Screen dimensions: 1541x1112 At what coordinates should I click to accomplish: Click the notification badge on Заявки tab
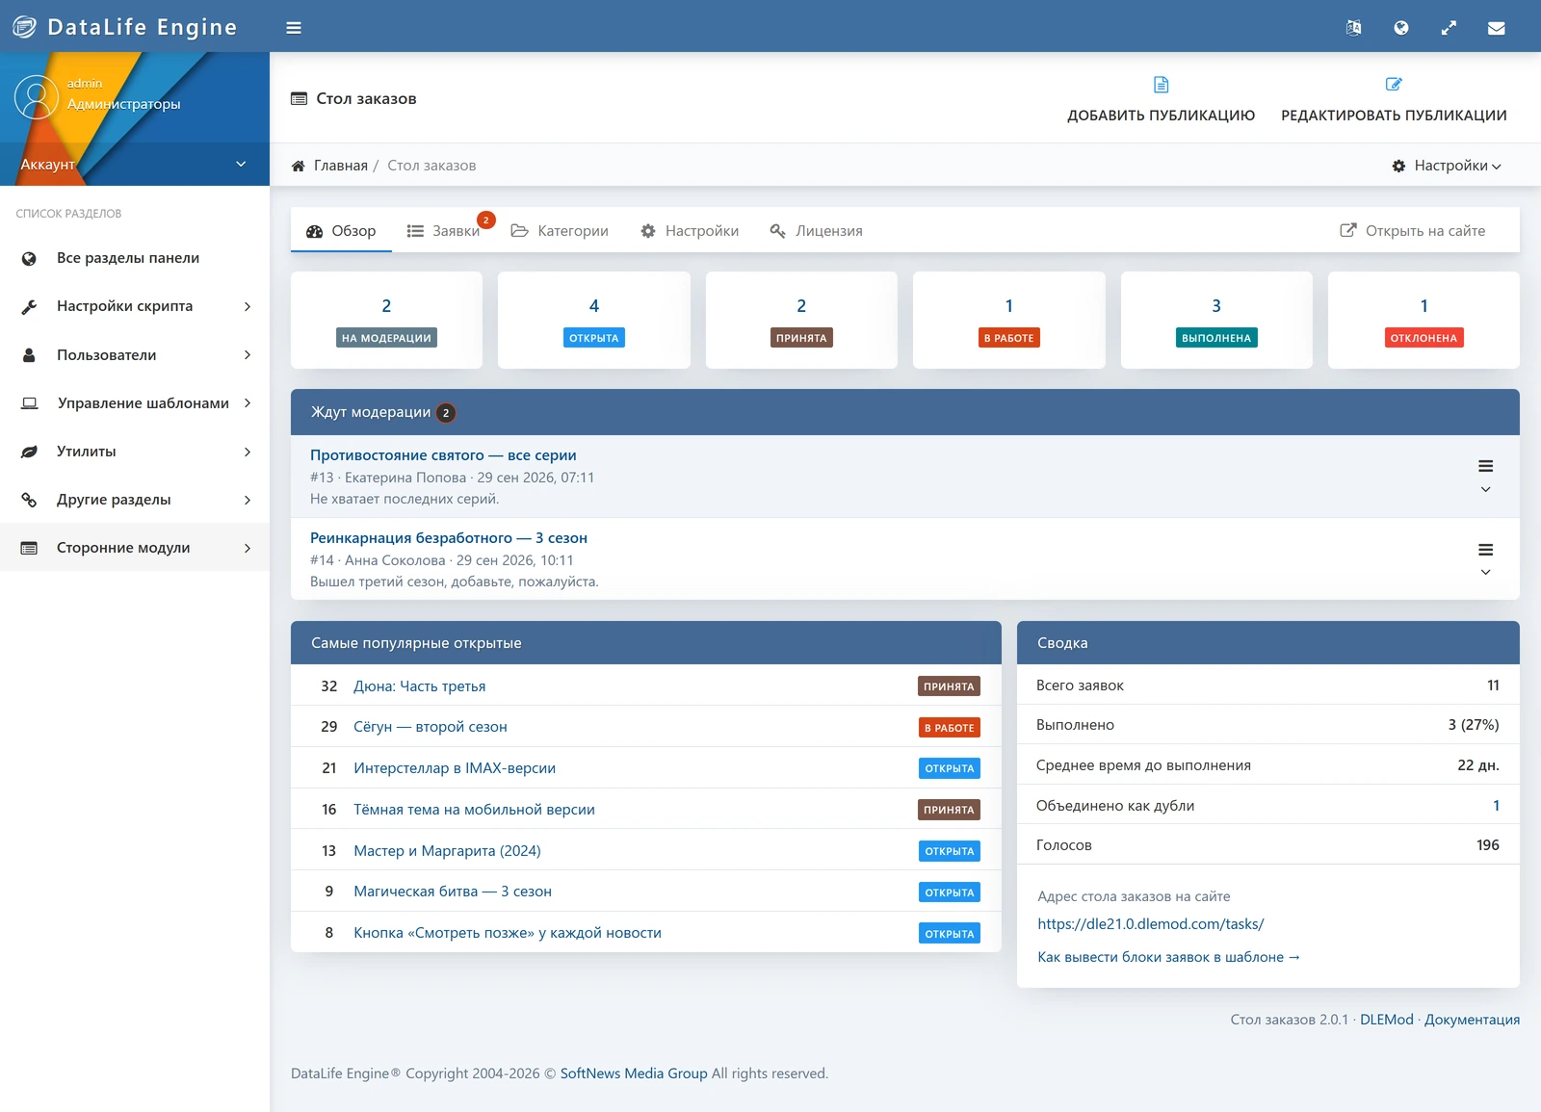486,220
